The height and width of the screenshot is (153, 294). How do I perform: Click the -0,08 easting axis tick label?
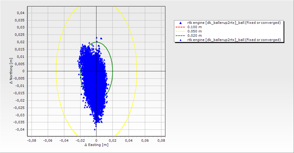pos(32,140)
